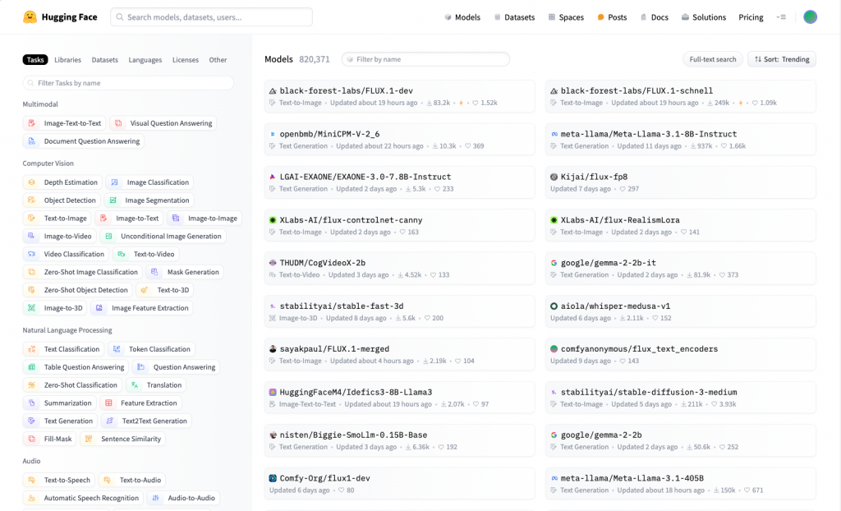Click the Image-to-3D task icon in sidebar
The height and width of the screenshot is (511, 841).
(x=32, y=308)
